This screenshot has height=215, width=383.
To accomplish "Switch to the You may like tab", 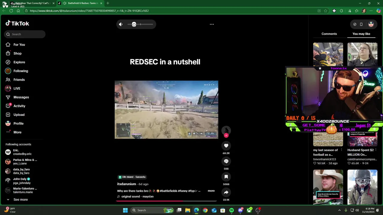I will 361,34.
